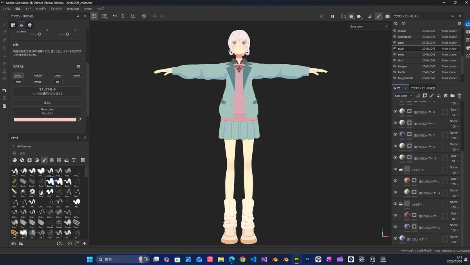Hide 塗りつぶしレイヤー 8 layer
Screen dimensions: 470x265
coord(395,111)
